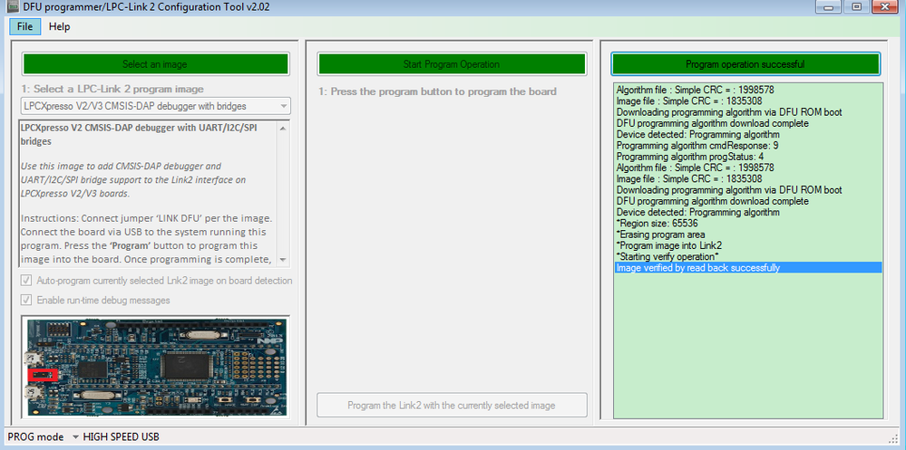
Task: Click the '1: Select a LPC-Link 2 program image' label
Action: click(x=112, y=90)
